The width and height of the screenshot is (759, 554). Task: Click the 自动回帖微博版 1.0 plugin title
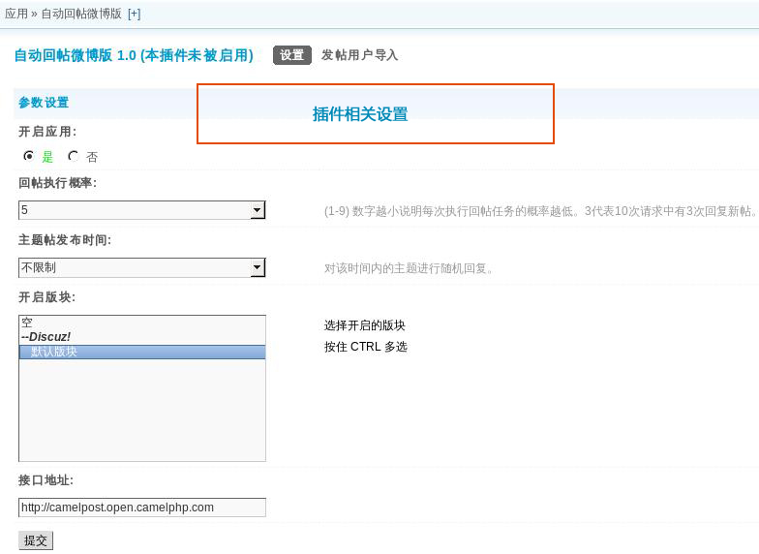(x=134, y=55)
